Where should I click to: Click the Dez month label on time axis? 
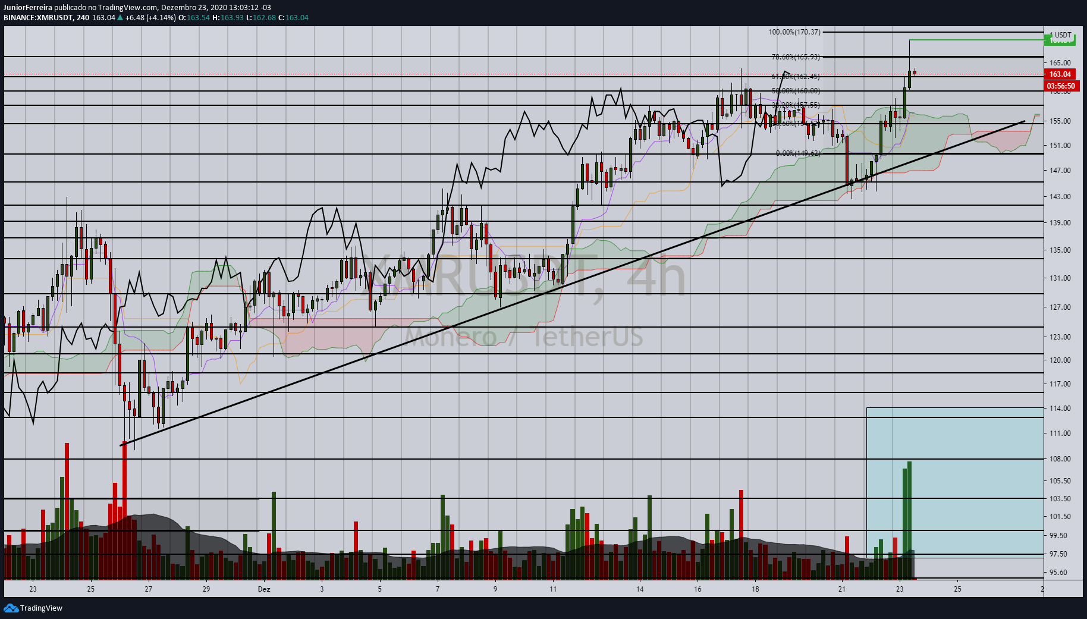(x=264, y=589)
